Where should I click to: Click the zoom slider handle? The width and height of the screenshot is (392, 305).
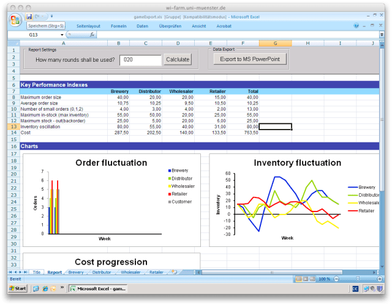(358, 279)
